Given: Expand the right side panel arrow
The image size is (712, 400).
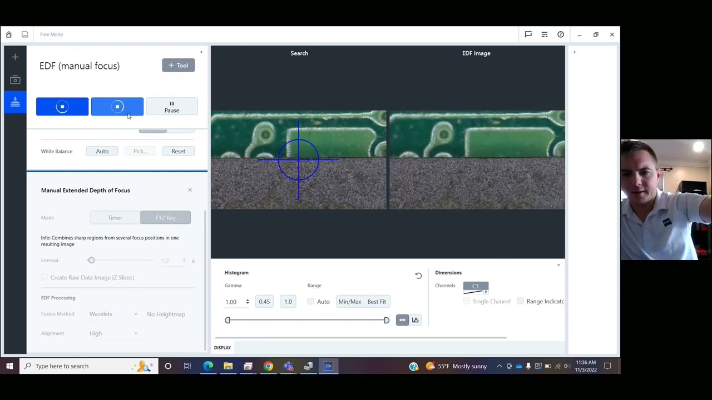Looking at the screenshot, I should pyautogui.click(x=575, y=52).
